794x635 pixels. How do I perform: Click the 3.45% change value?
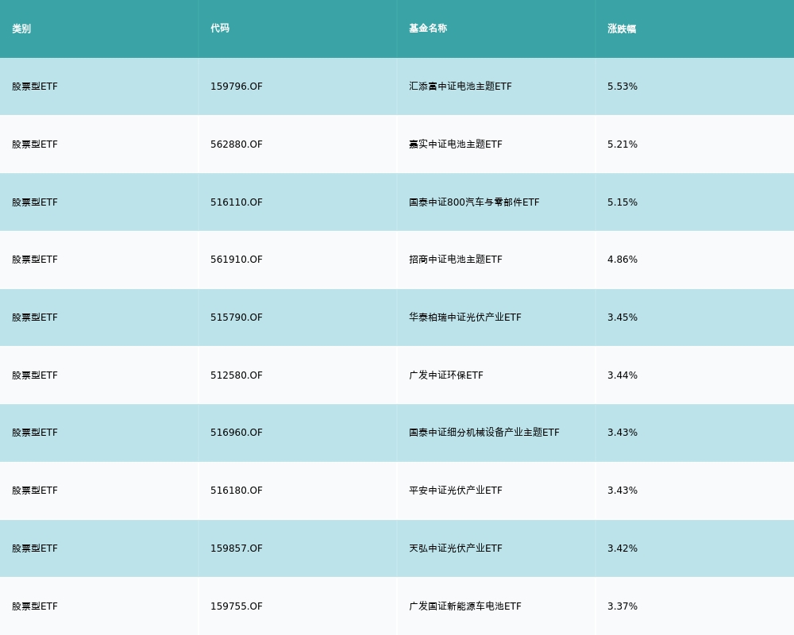(x=622, y=317)
